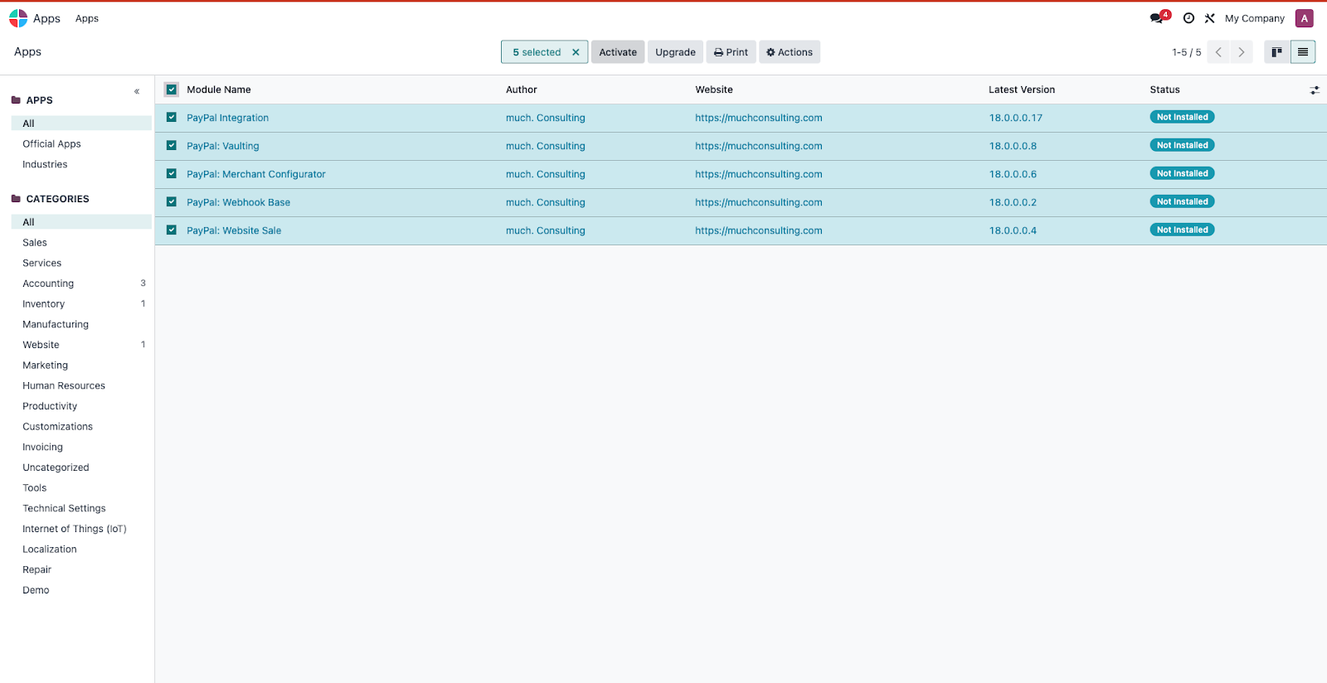Open the PayPal Integration module record

227,118
